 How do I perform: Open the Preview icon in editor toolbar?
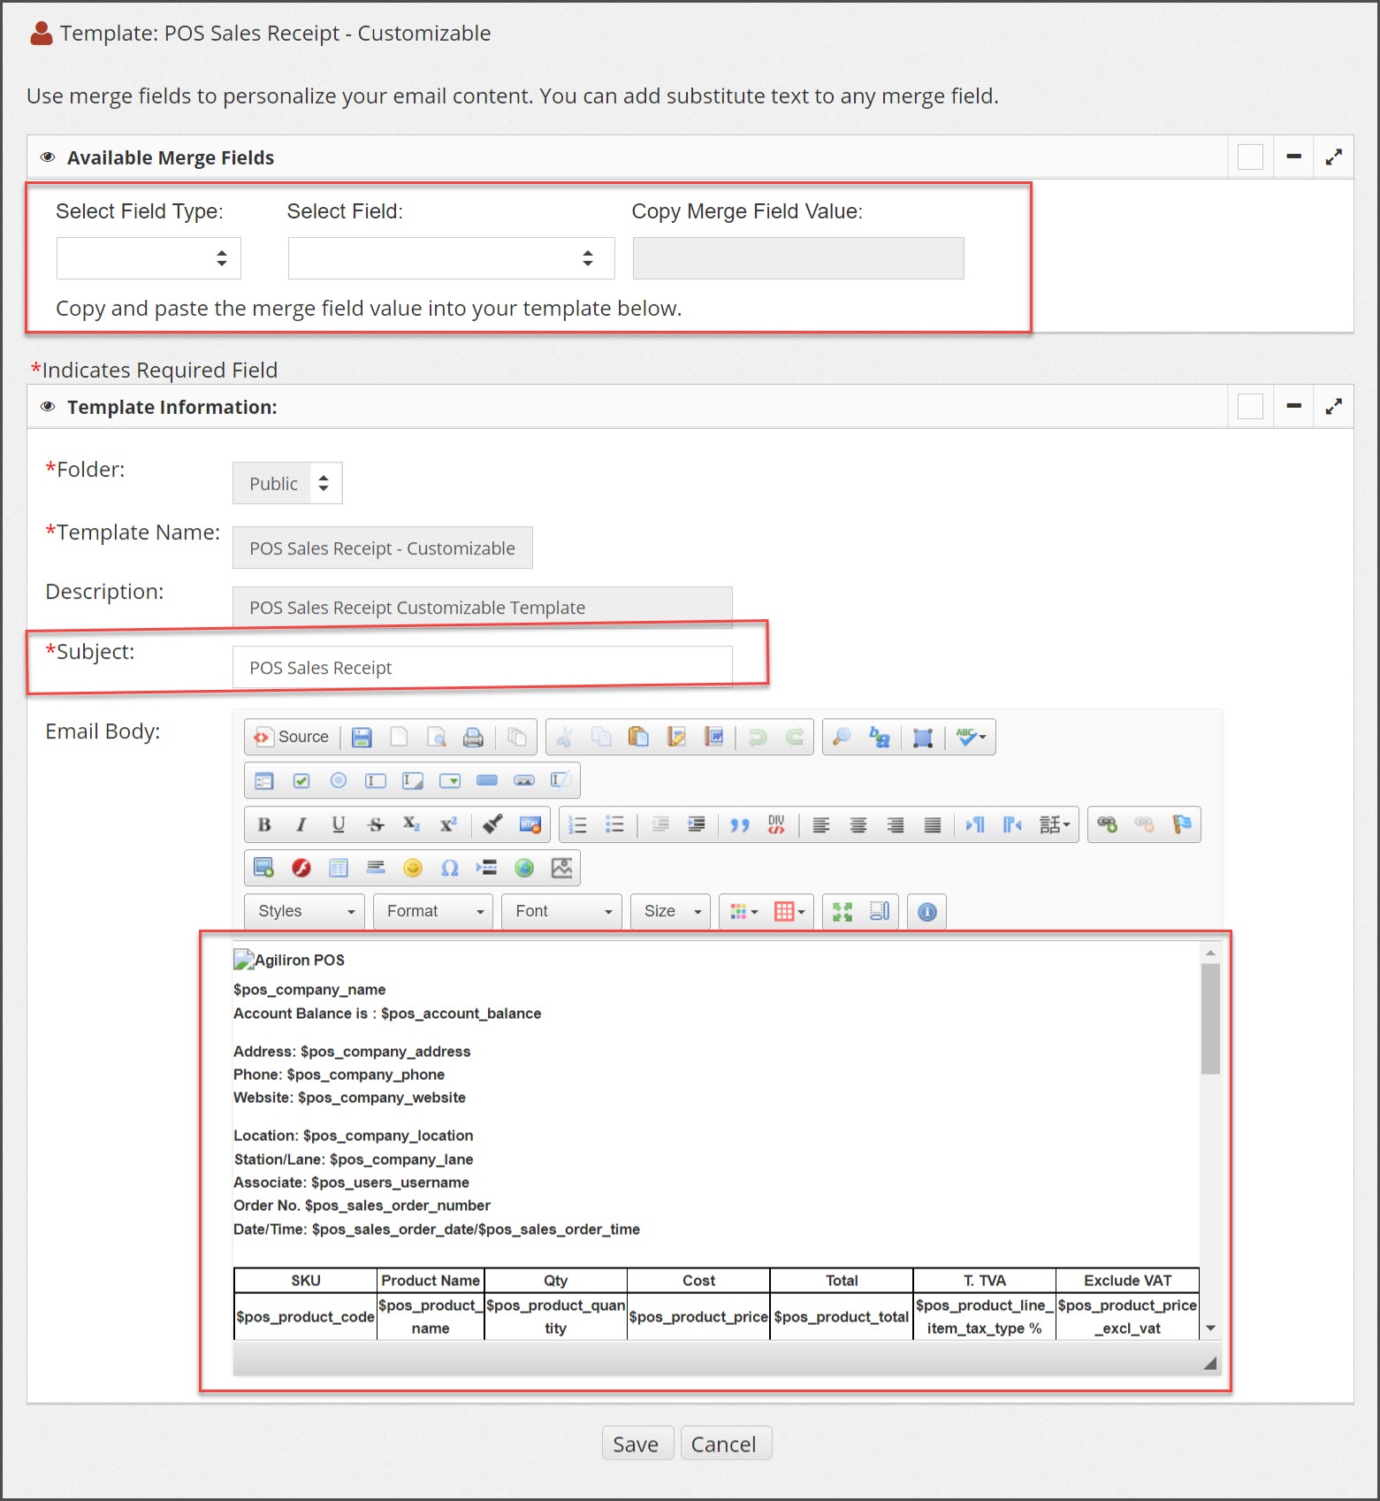(436, 737)
